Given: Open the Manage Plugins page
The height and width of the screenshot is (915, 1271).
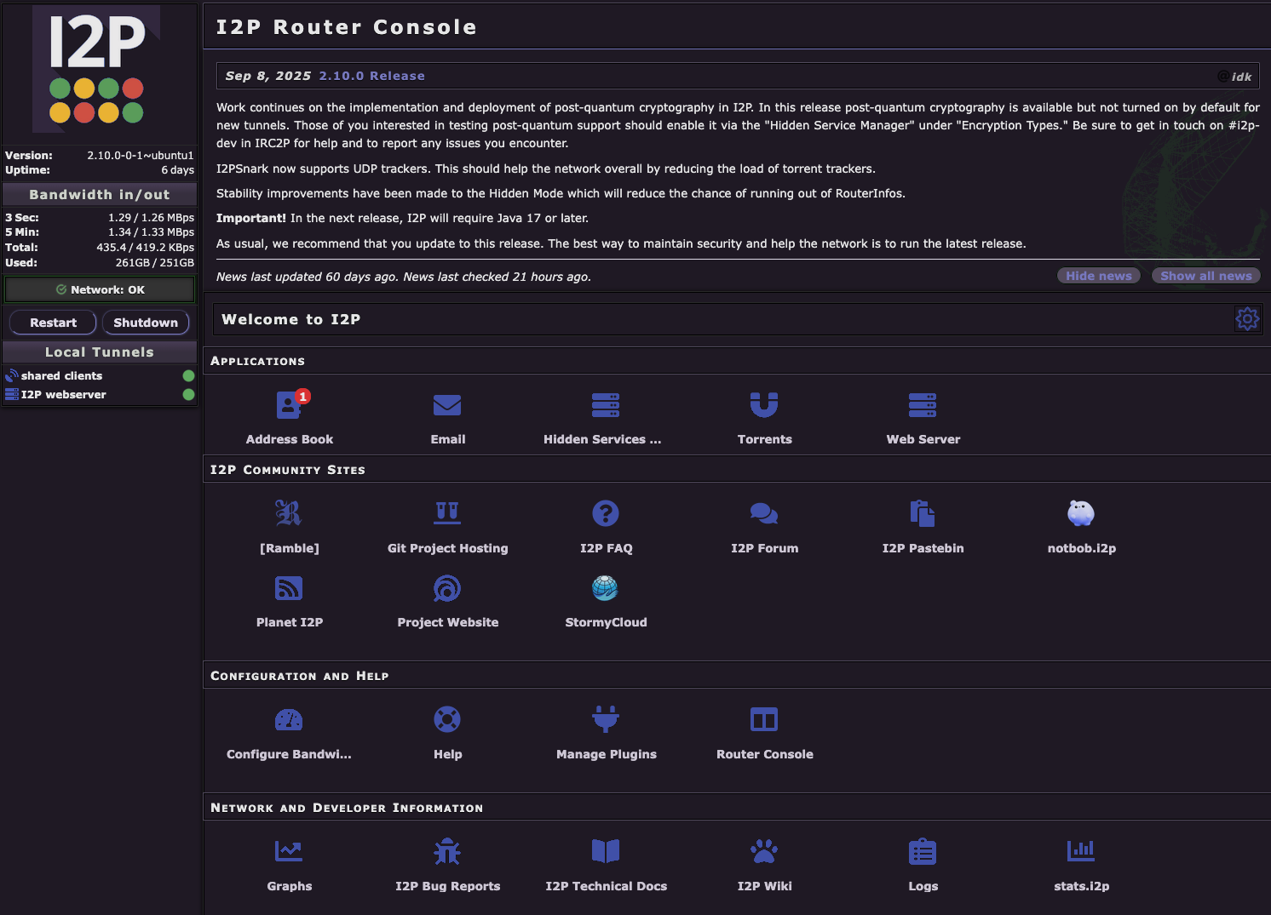Looking at the screenshot, I should tap(606, 730).
